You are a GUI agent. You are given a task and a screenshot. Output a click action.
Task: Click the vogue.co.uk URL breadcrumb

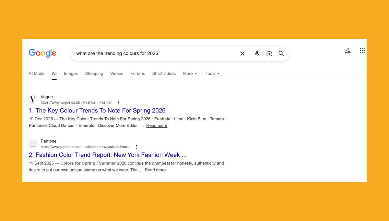pyautogui.click(x=77, y=102)
